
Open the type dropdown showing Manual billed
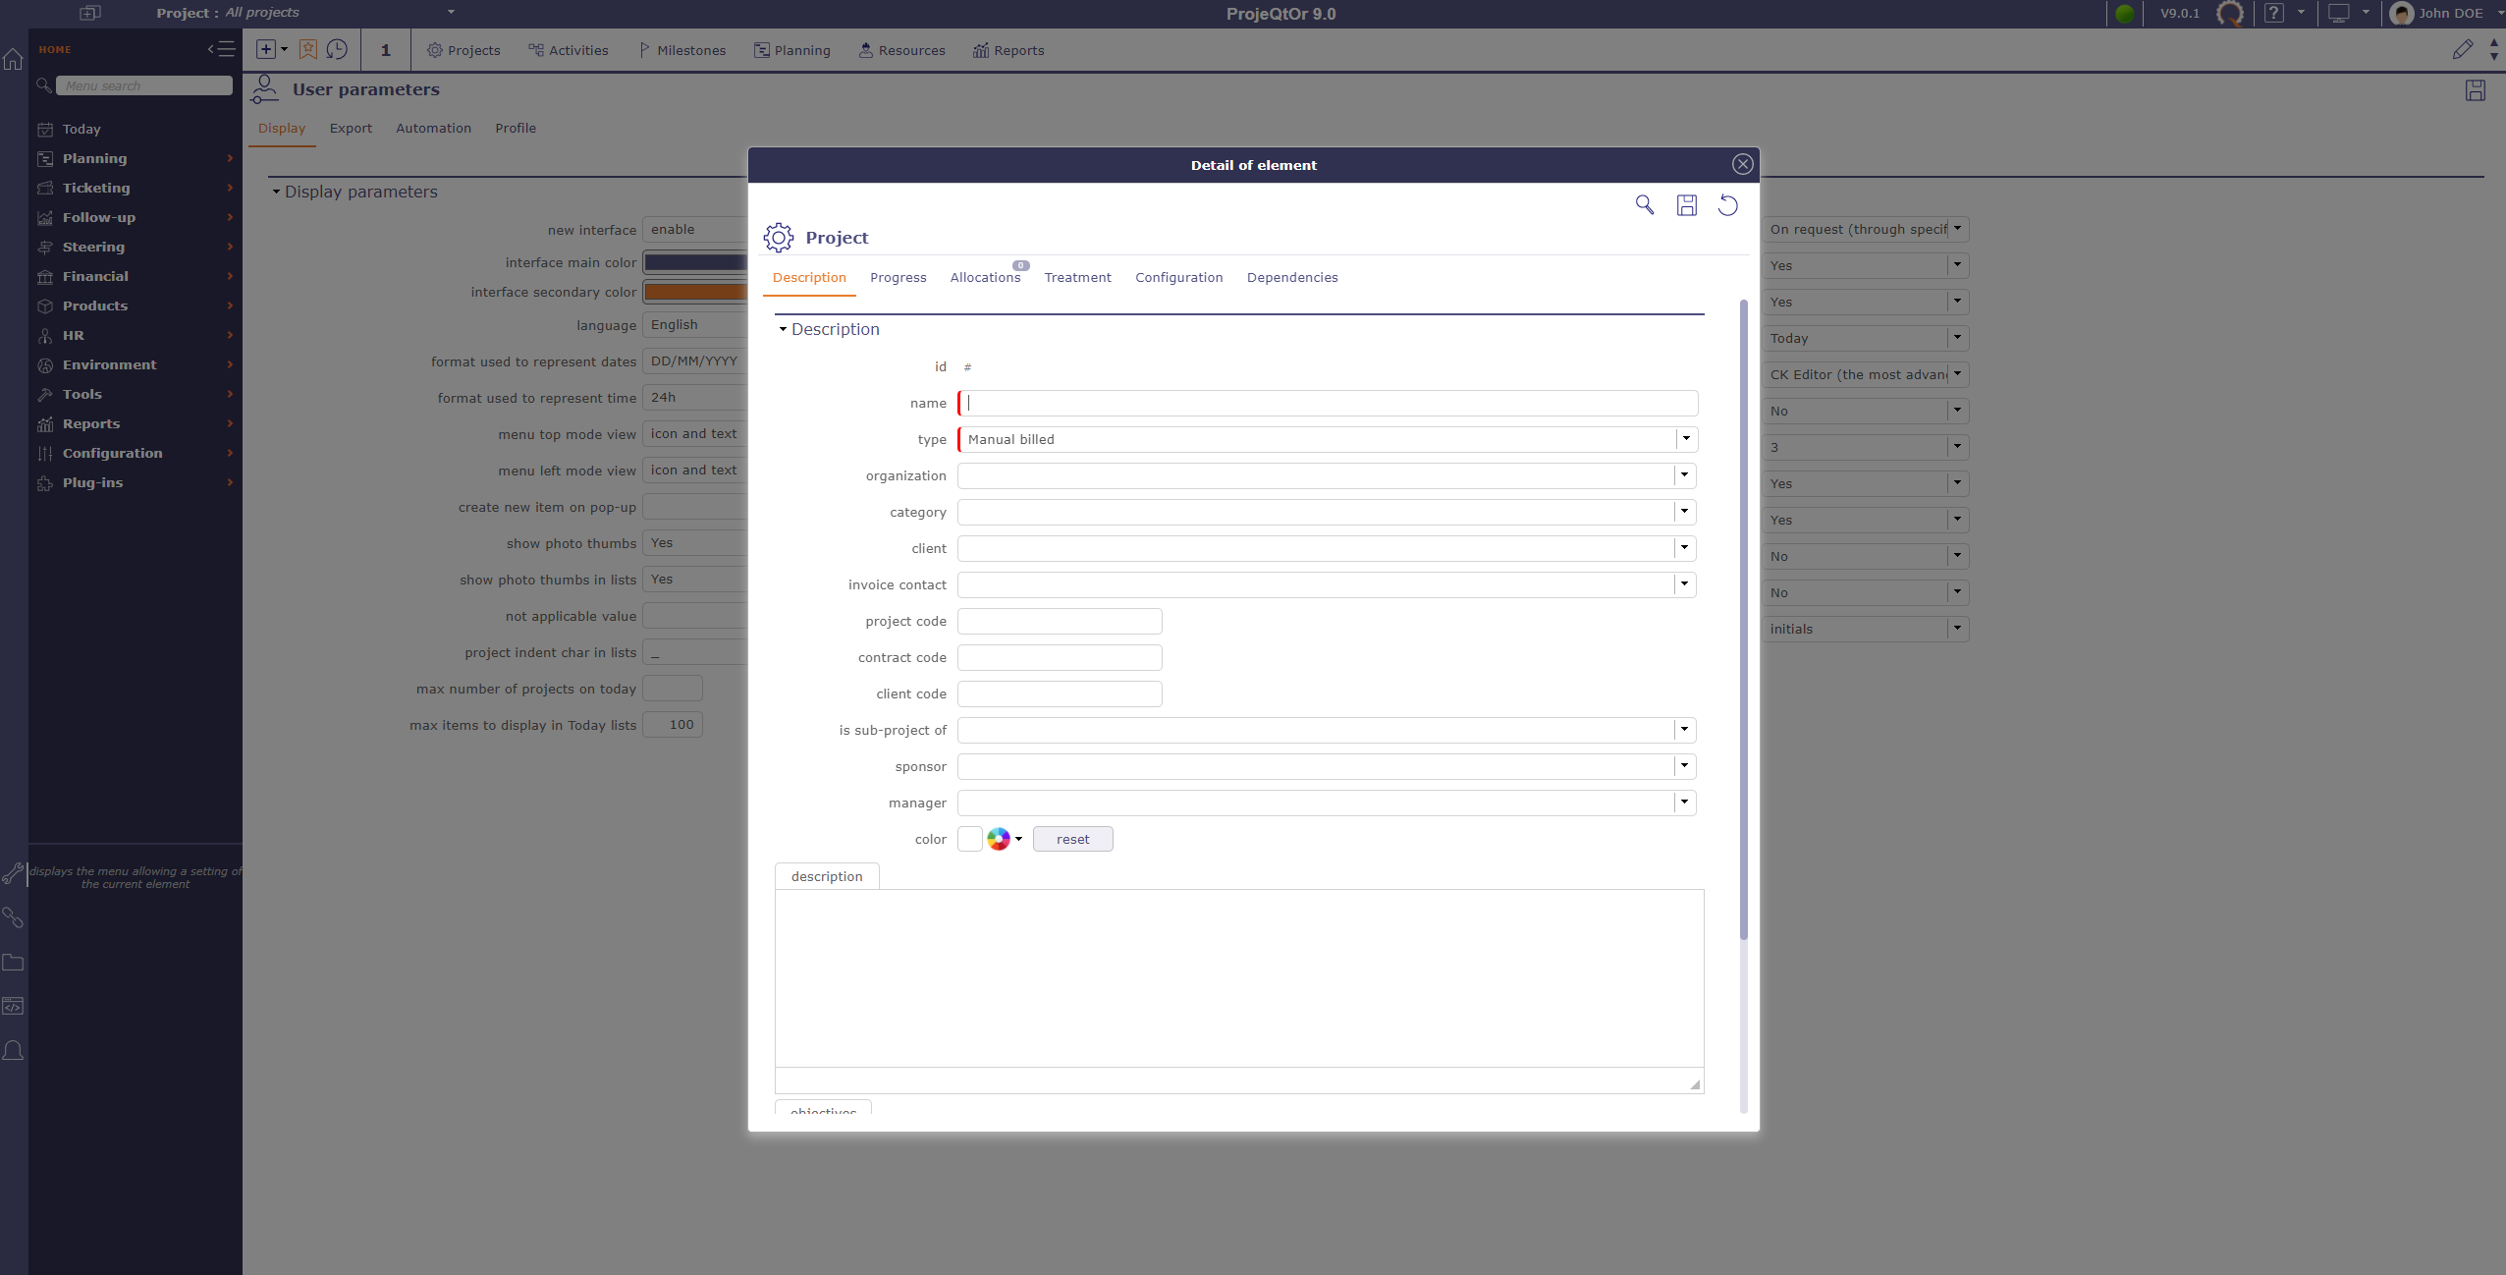[x=1686, y=439]
